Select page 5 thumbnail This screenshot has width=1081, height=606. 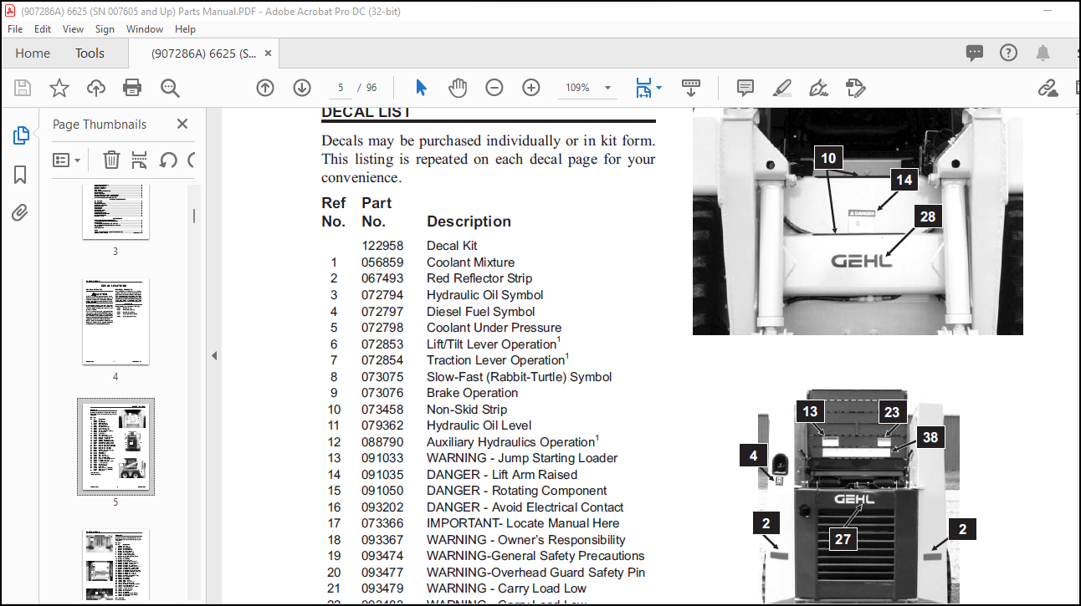point(115,446)
